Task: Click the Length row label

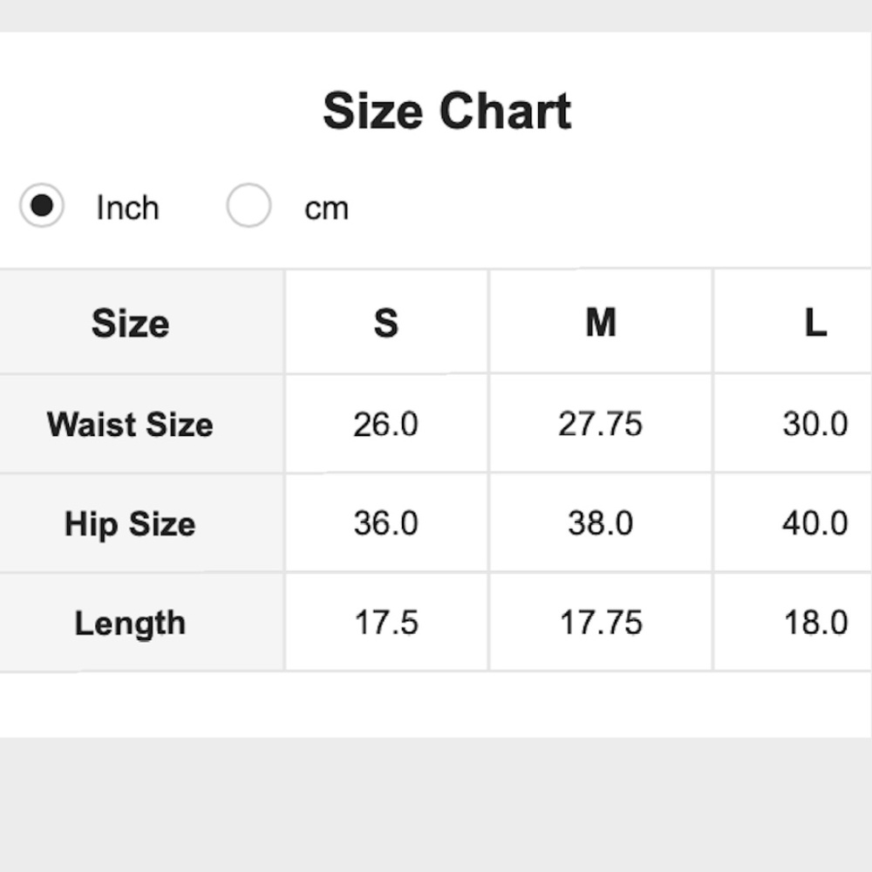Action: [x=130, y=623]
